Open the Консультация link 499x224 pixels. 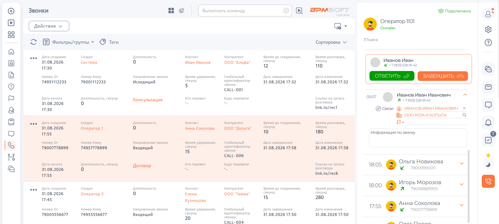(x=148, y=100)
